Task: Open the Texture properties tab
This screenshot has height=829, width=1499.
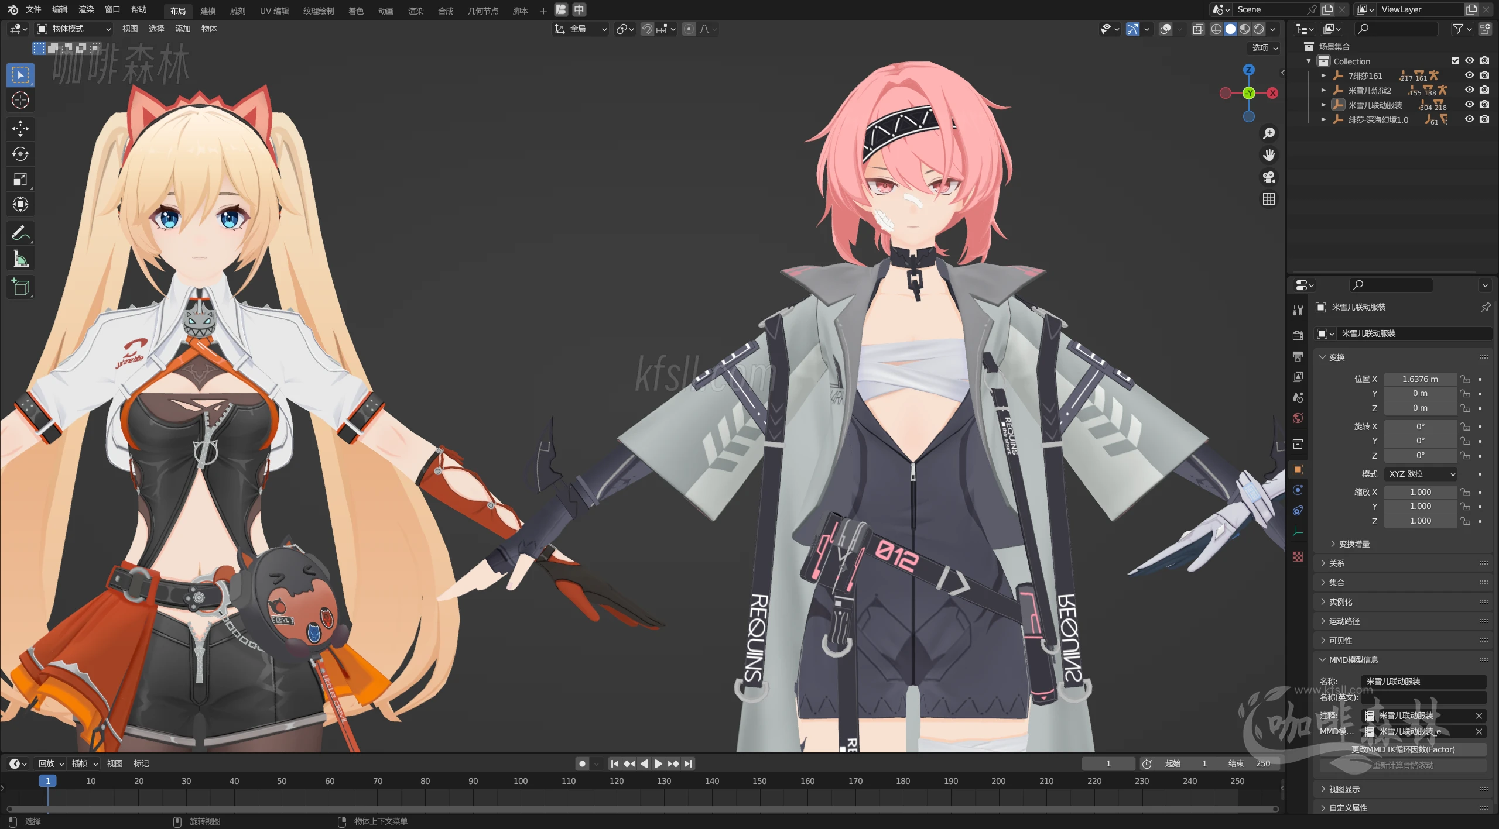Action: click(1298, 556)
